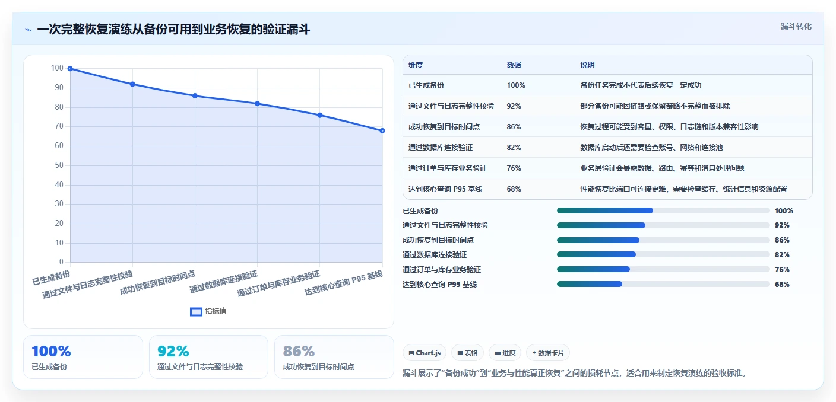Click table cell 达到核心查询 P95 基线
This screenshot has height=402, width=836.
pos(445,189)
